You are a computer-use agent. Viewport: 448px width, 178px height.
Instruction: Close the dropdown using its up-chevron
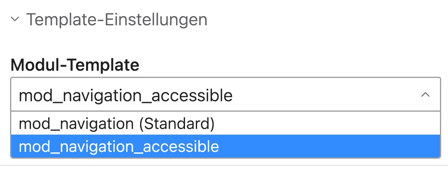[425, 95]
